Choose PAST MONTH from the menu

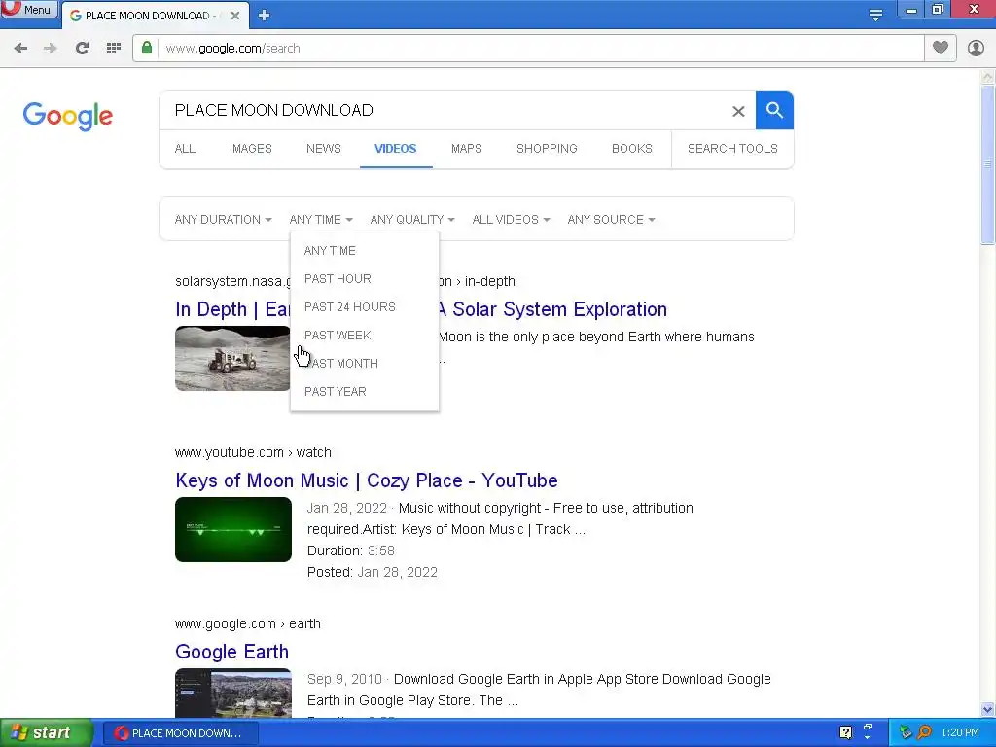(x=365, y=364)
